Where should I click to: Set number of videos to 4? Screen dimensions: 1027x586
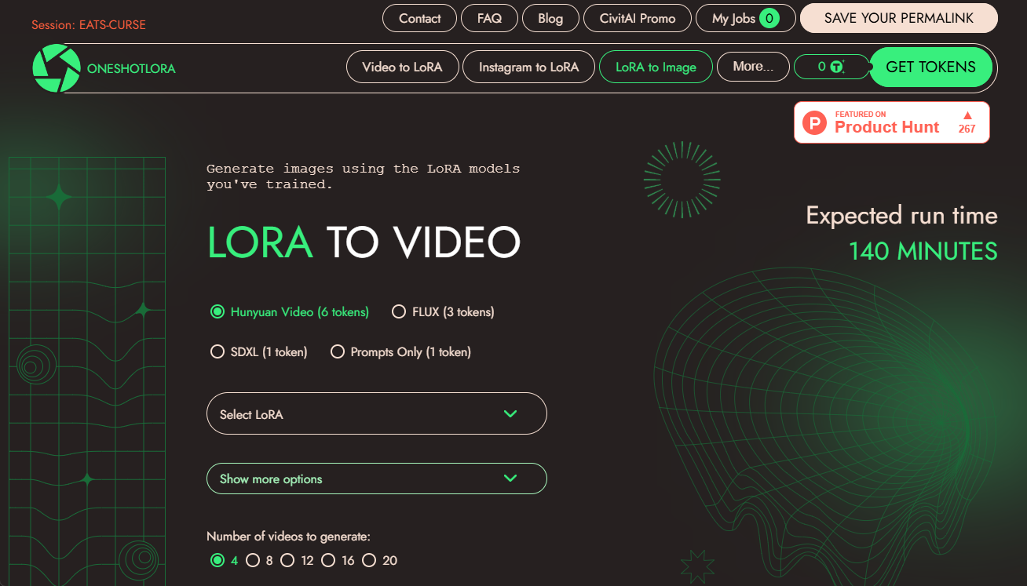coord(217,560)
